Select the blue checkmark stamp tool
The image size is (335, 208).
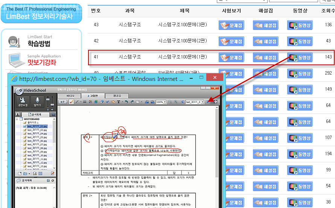pos(107,102)
